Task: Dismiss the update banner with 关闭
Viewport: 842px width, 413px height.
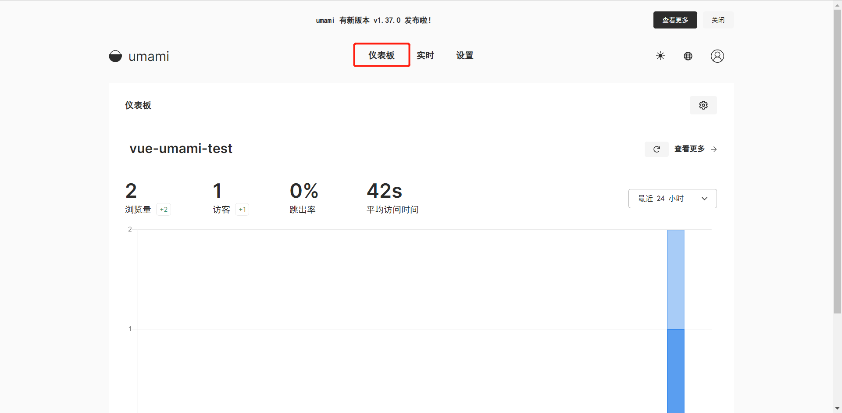Action: click(x=718, y=20)
